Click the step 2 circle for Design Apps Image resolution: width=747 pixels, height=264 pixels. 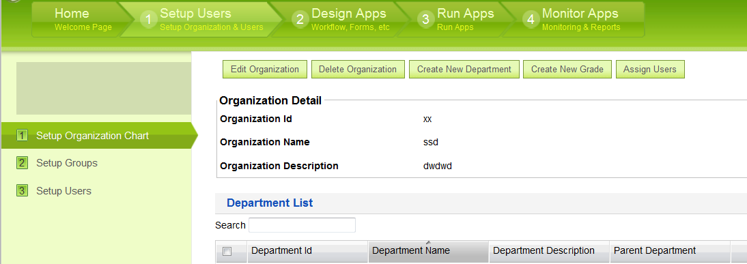[x=300, y=20]
